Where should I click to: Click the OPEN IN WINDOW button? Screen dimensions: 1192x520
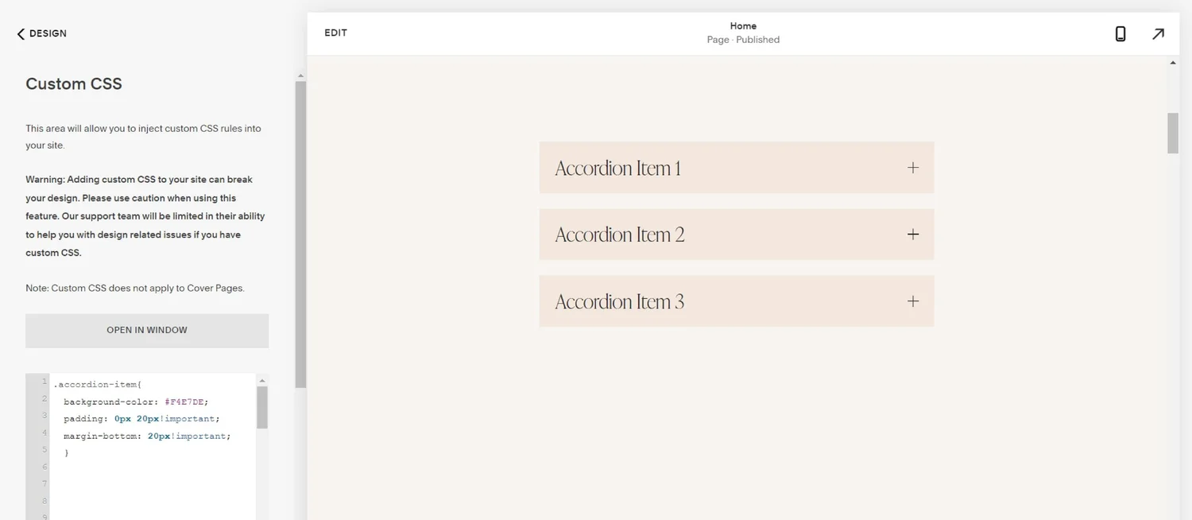[146, 329]
